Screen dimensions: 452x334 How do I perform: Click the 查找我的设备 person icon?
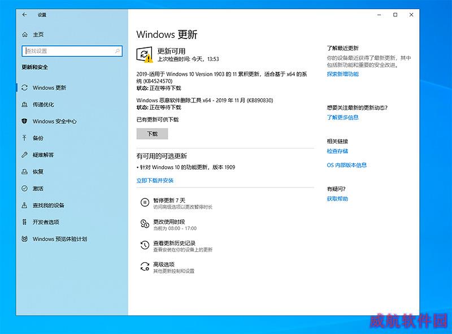25,205
